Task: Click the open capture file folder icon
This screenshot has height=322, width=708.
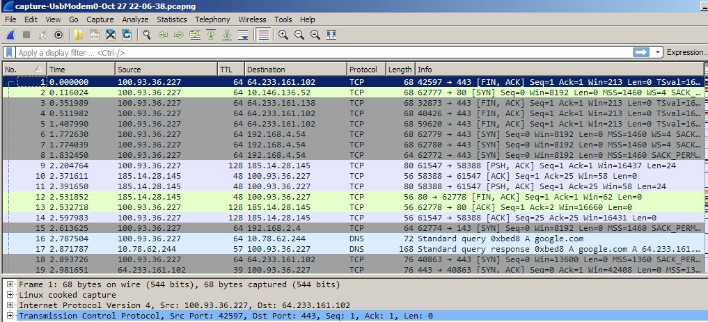Action: click(78, 34)
